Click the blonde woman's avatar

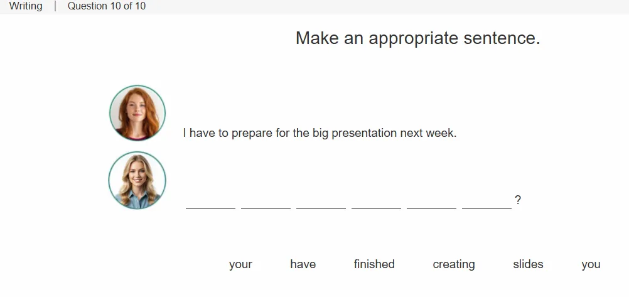pyautogui.click(x=137, y=180)
